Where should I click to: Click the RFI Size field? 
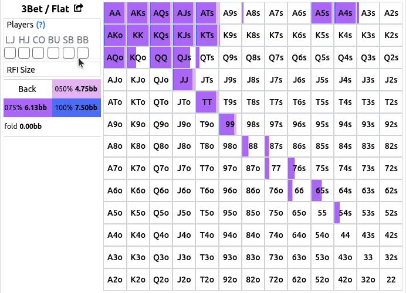52,70
